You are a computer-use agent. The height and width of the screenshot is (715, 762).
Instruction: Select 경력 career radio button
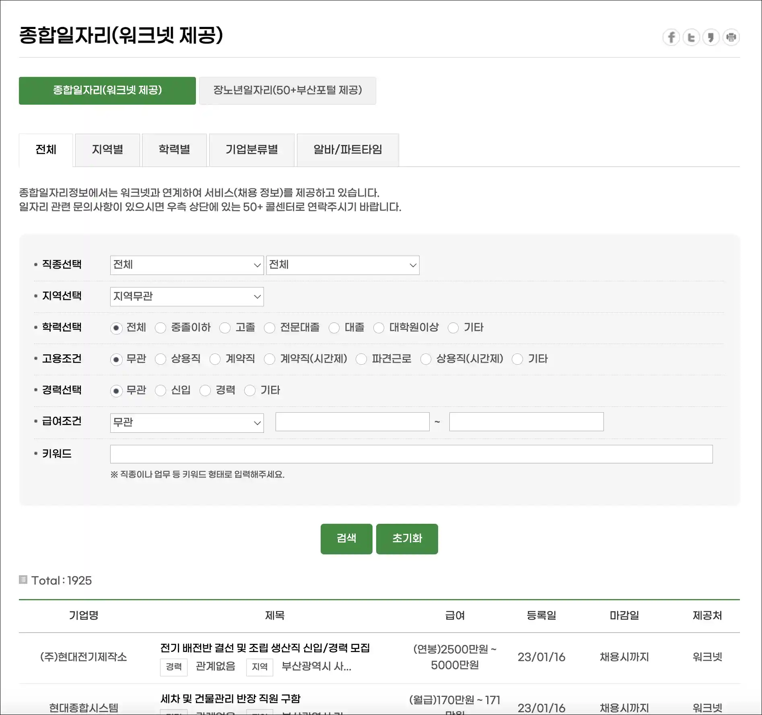tap(205, 391)
